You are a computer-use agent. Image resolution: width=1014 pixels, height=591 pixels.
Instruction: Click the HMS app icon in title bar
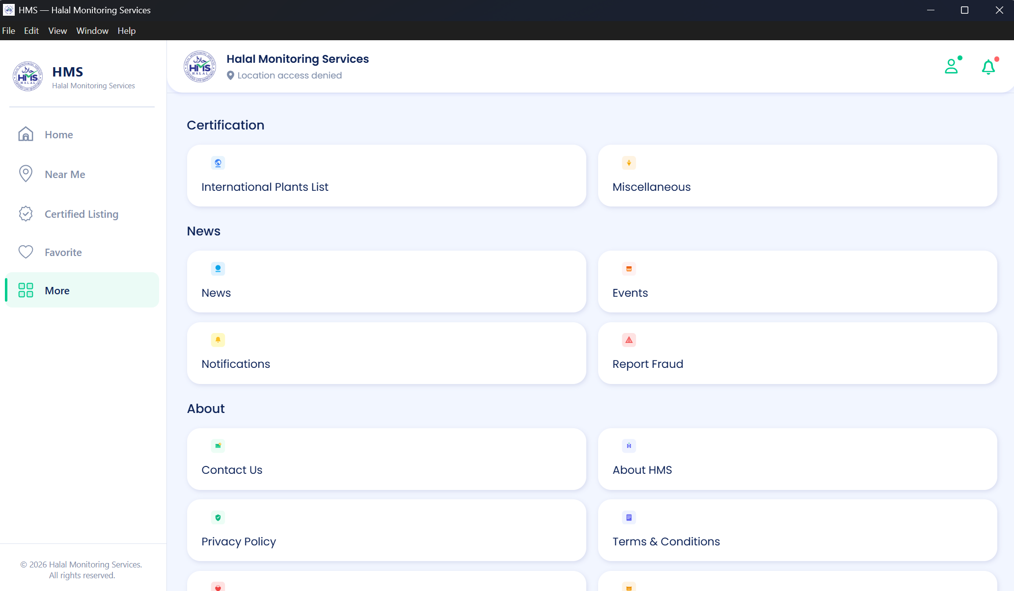[x=9, y=10]
